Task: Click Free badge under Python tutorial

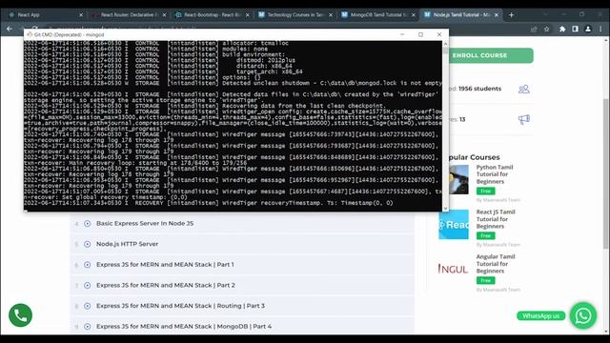Action: coord(485,191)
